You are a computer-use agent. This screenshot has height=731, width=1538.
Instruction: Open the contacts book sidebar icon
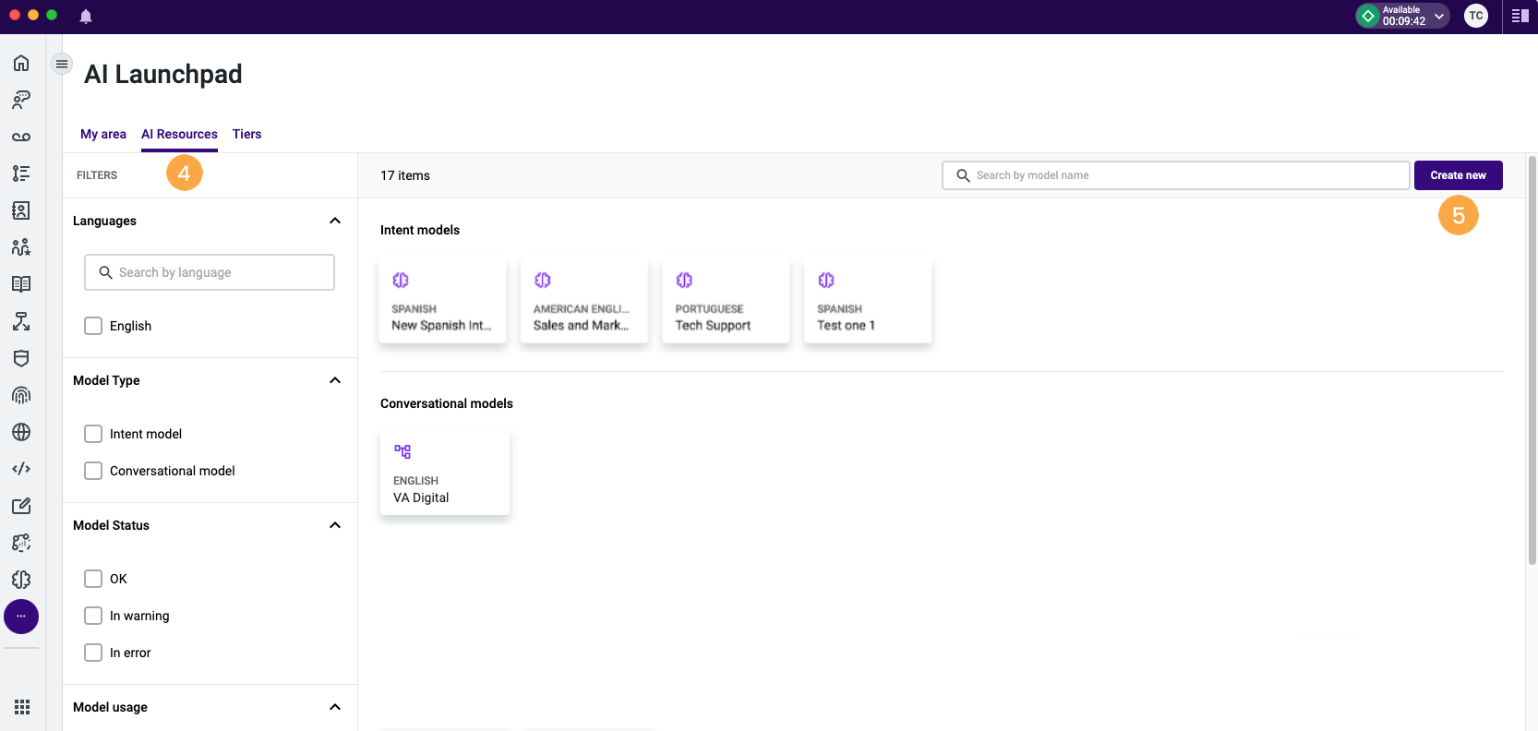click(x=21, y=210)
